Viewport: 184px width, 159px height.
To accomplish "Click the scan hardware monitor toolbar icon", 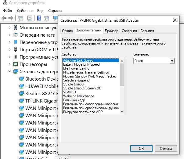I will pyautogui.click(x=56, y=18).
